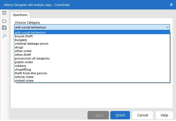176x121 pixels.
Task: Select robbery category option
Action: (20, 66)
